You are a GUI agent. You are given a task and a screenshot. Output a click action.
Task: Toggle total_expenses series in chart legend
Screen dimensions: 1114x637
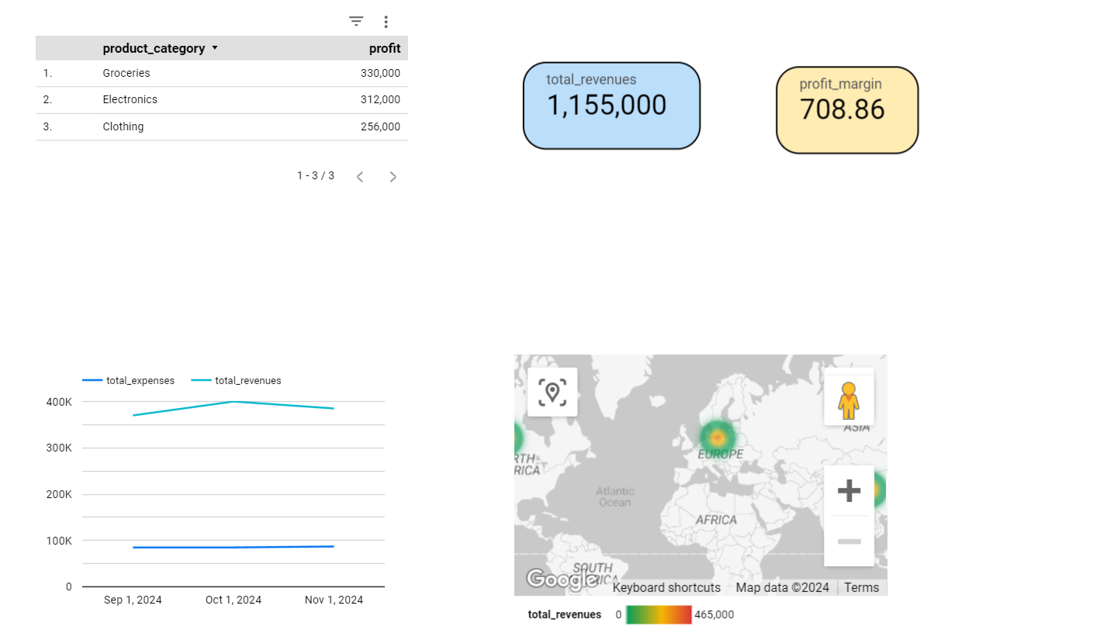129,381
